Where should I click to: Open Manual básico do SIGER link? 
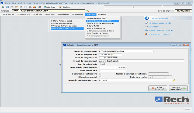tap(161, 30)
